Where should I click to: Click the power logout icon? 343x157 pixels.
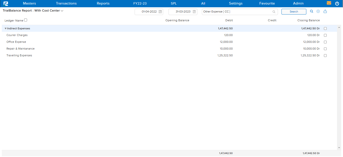[337, 4]
